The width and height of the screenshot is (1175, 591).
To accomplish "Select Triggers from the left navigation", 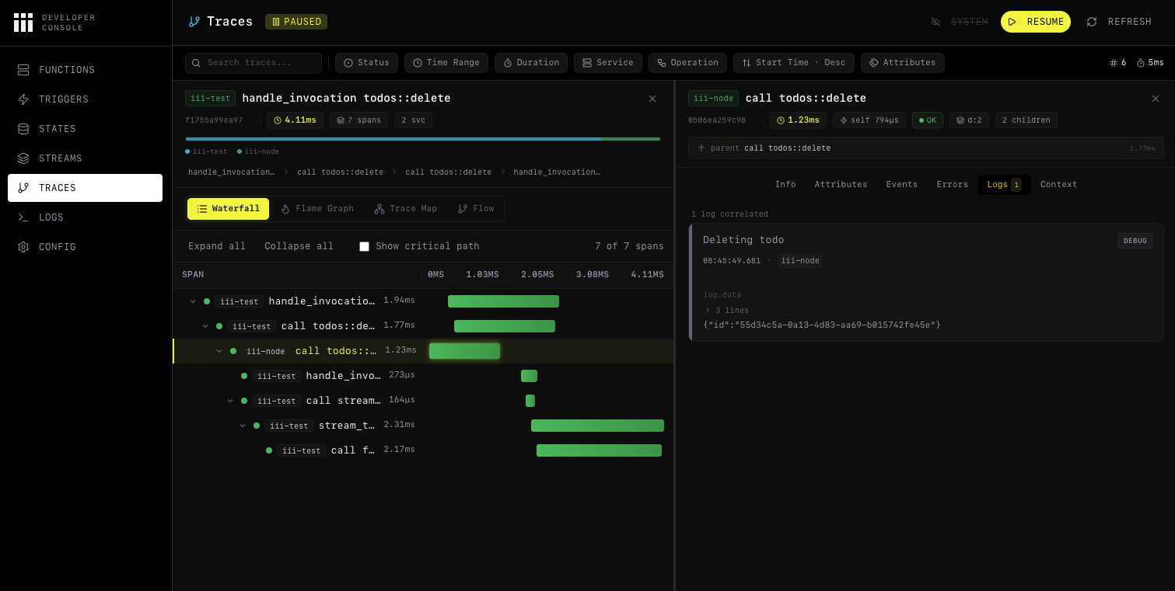I will [61, 99].
